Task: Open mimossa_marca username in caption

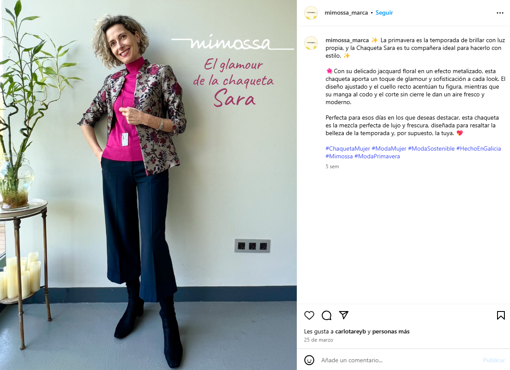Action: point(347,40)
